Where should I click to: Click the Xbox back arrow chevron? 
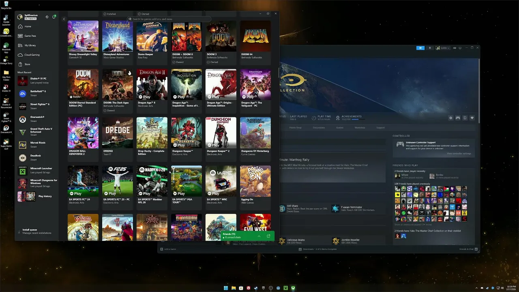pyautogui.click(x=64, y=19)
